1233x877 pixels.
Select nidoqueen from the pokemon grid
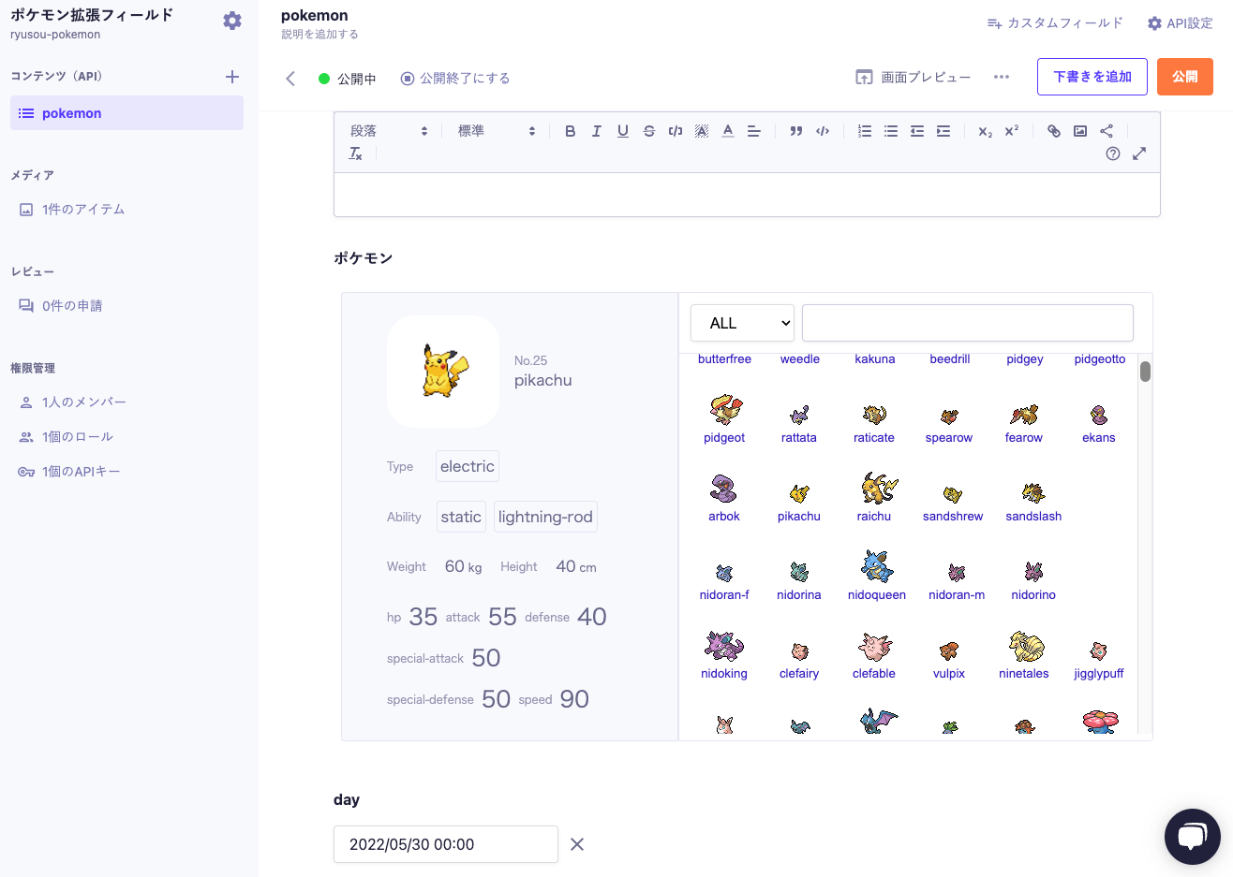[877, 576]
